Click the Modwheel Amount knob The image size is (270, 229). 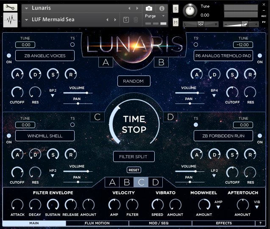(x=204, y=205)
